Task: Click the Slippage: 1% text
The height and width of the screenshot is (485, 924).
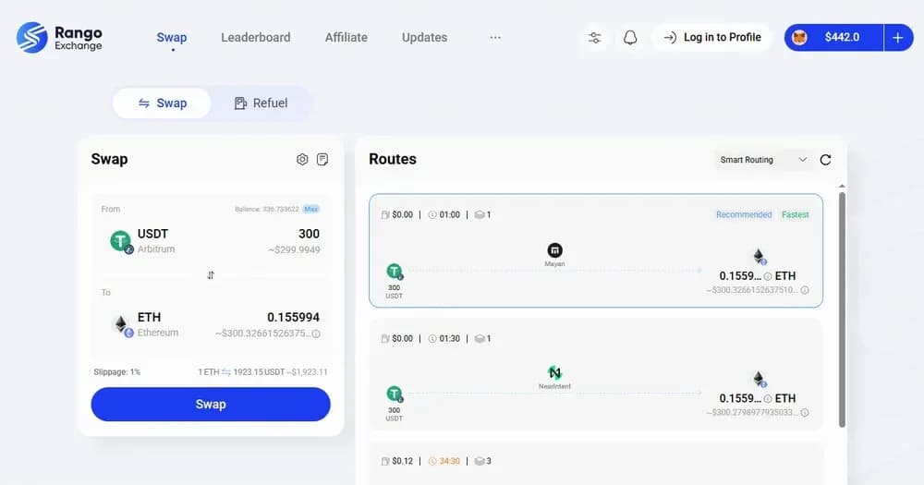Action: pyautogui.click(x=116, y=372)
